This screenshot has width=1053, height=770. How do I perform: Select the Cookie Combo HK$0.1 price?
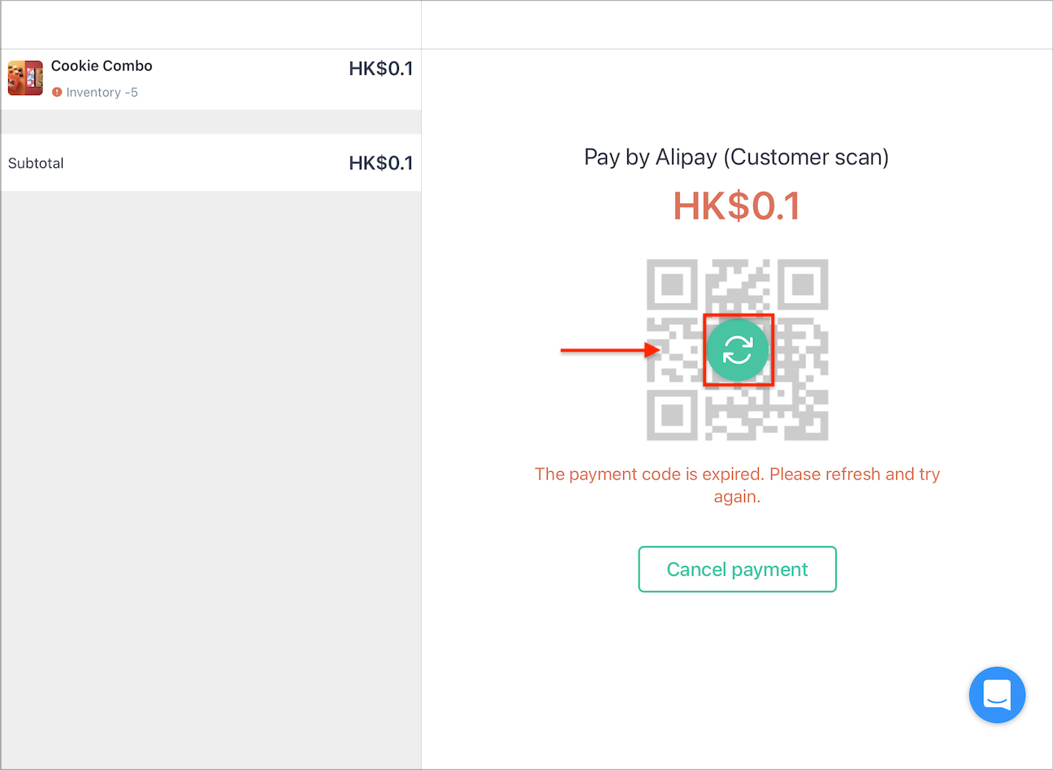click(380, 69)
